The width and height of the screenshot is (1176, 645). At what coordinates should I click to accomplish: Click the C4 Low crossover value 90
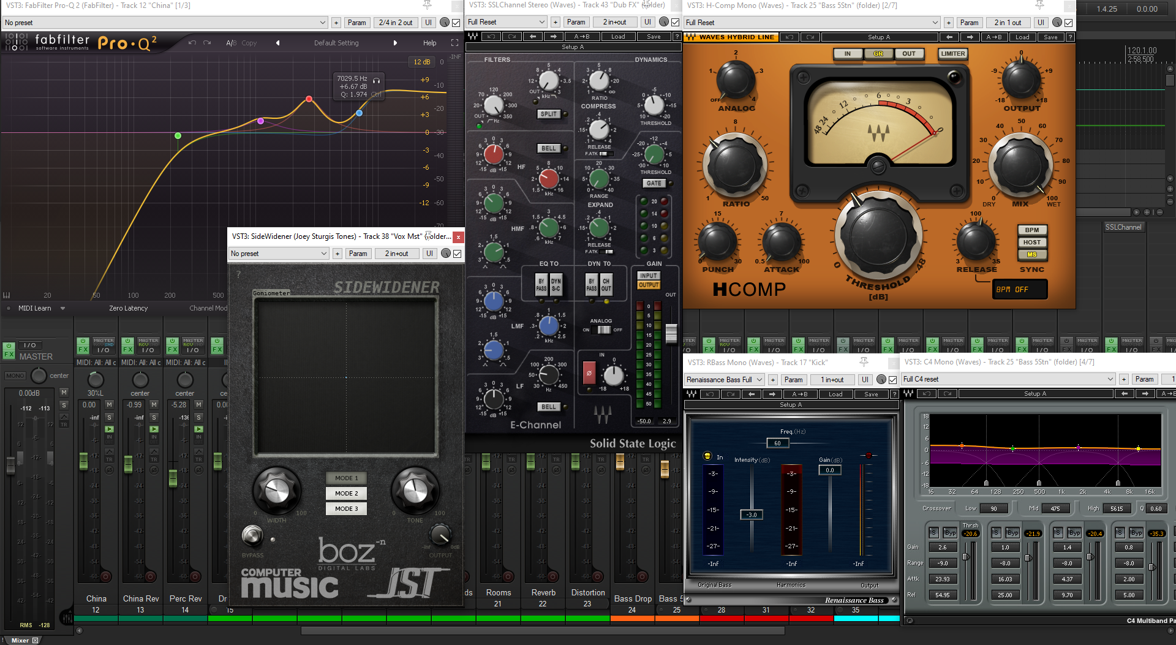click(x=993, y=508)
